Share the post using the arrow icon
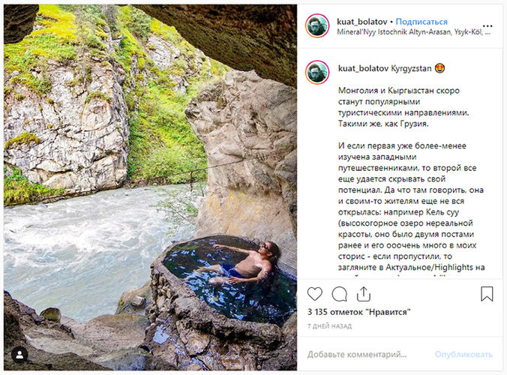 (364, 293)
